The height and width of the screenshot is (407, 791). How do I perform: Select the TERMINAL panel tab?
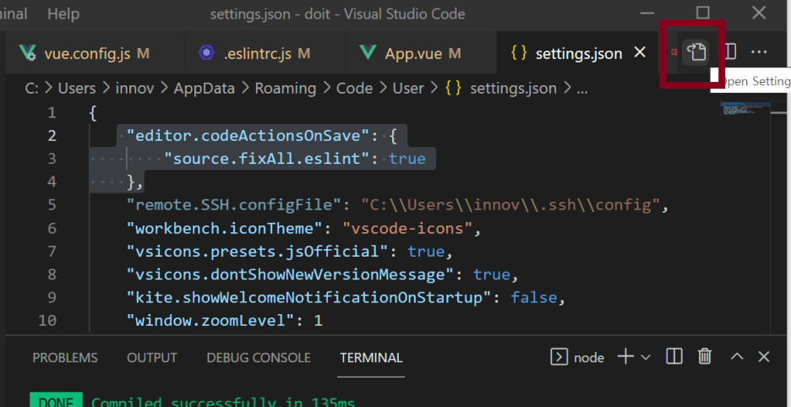(371, 358)
